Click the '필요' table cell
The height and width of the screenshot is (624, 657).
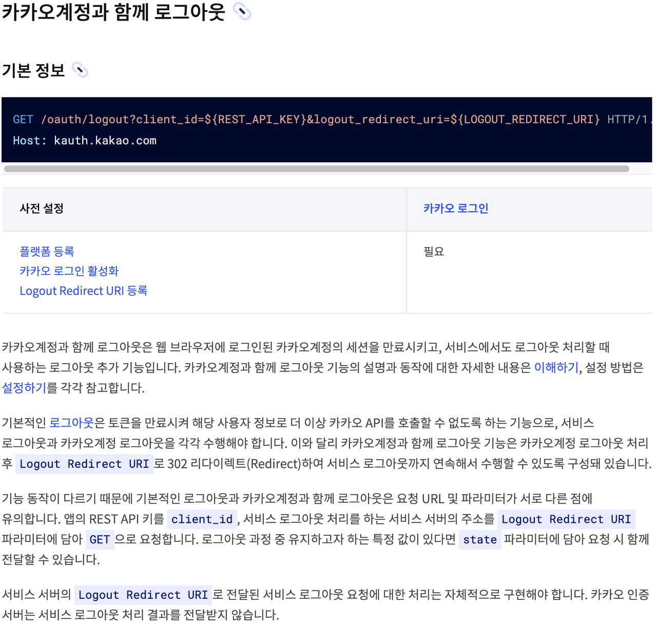[529, 272]
